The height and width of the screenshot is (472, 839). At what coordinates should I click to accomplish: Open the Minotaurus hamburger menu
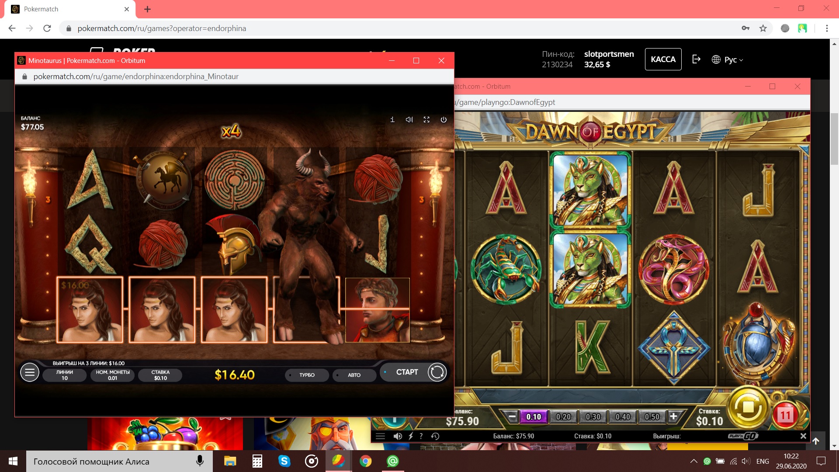pos(30,372)
